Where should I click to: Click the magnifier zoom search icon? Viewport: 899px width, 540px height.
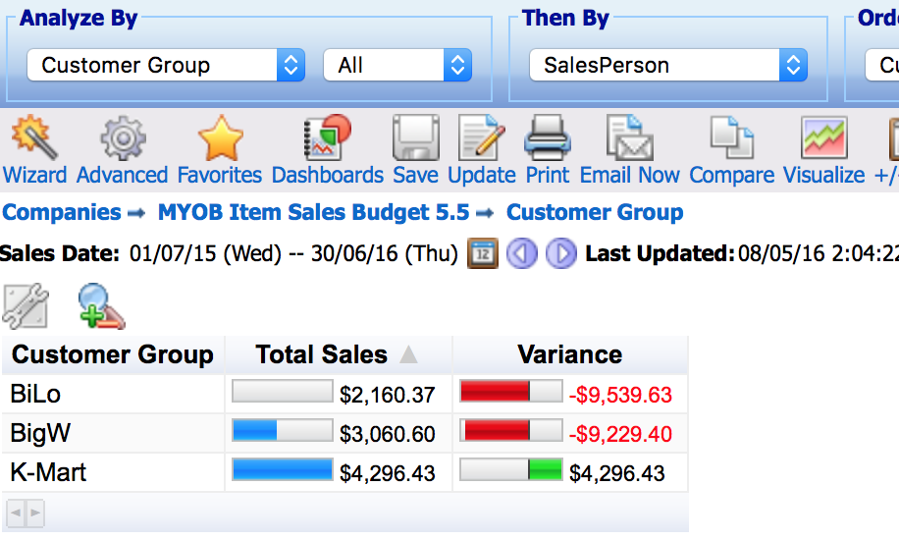pyautogui.click(x=101, y=306)
